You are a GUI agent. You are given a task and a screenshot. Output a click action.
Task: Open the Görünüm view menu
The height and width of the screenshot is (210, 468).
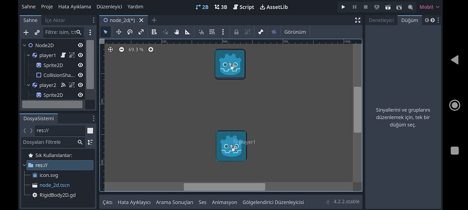(295, 32)
